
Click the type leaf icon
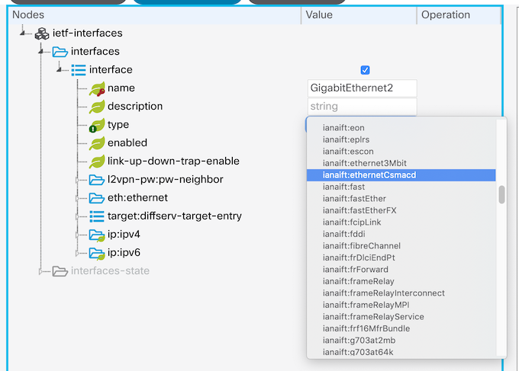pyautogui.click(x=97, y=125)
